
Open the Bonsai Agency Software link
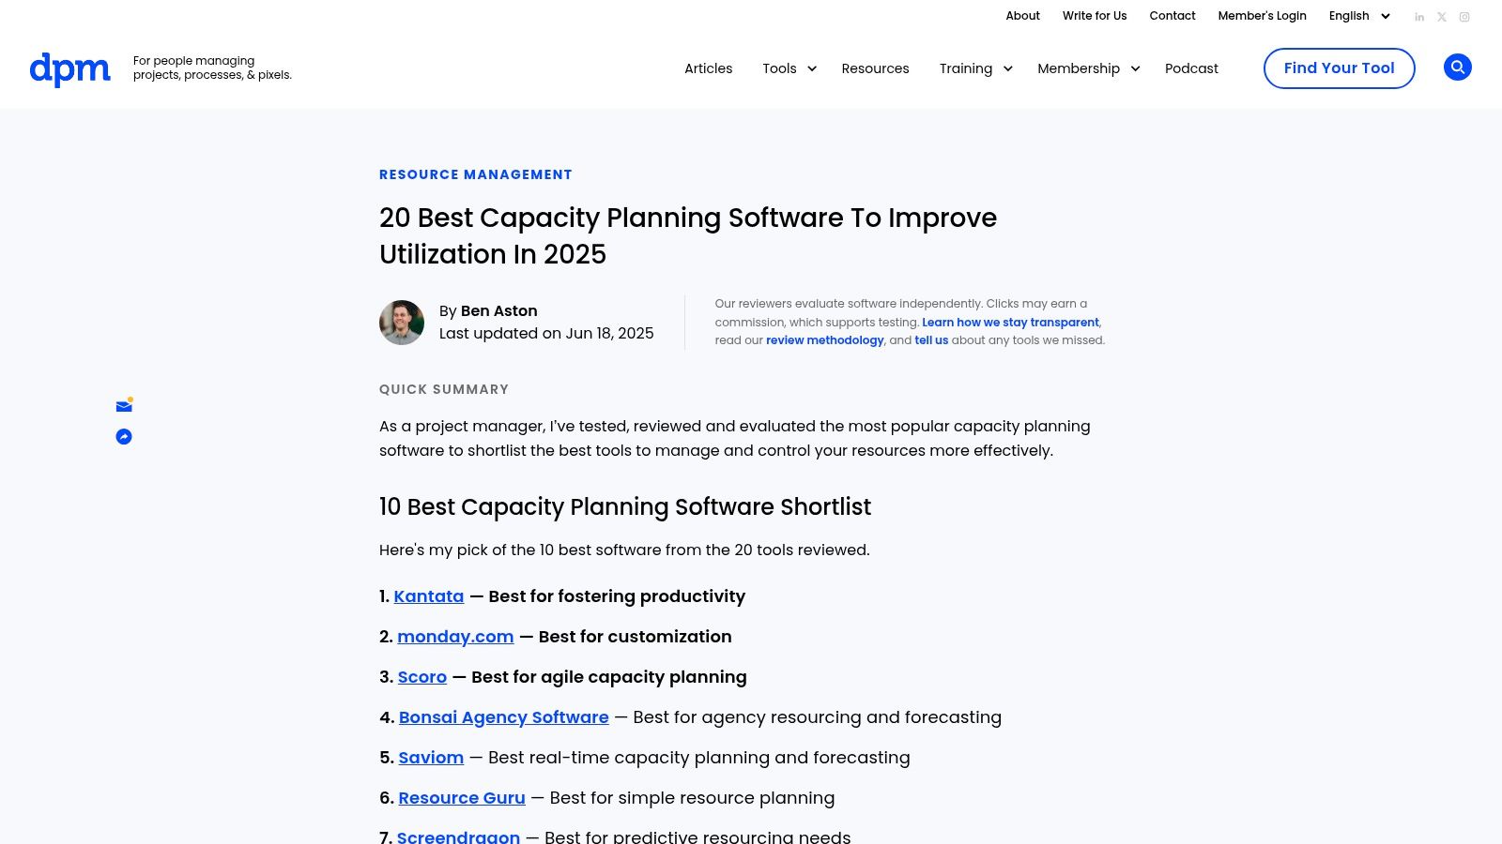click(504, 717)
